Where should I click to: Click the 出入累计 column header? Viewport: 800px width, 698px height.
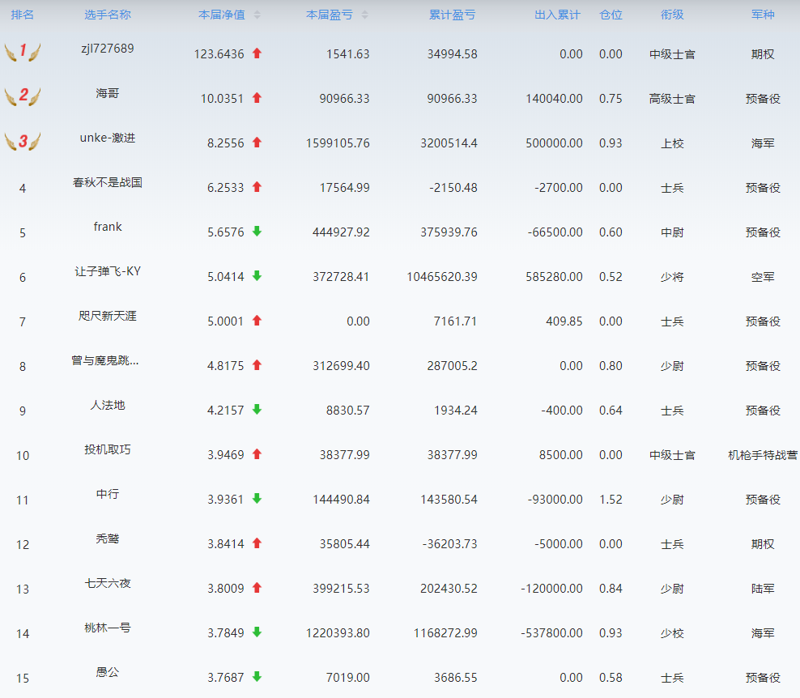(x=558, y=15)
